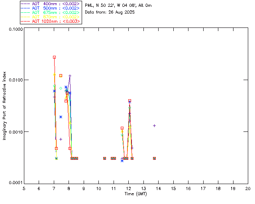255x204 pixels.
Task: Click the x-axis tick label 11
Action: [x=114, y=188]
